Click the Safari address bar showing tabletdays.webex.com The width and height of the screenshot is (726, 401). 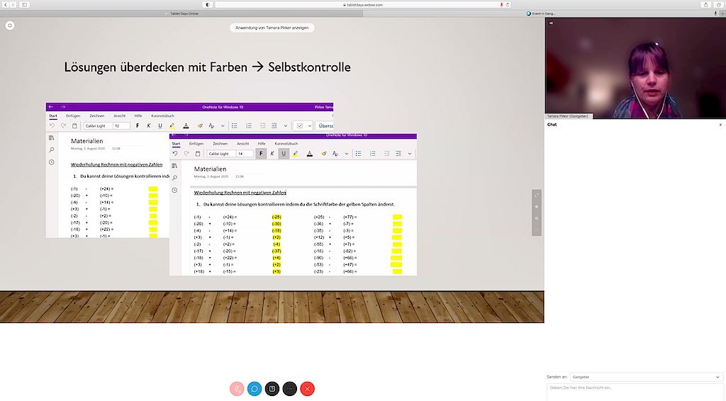(362, 4)
